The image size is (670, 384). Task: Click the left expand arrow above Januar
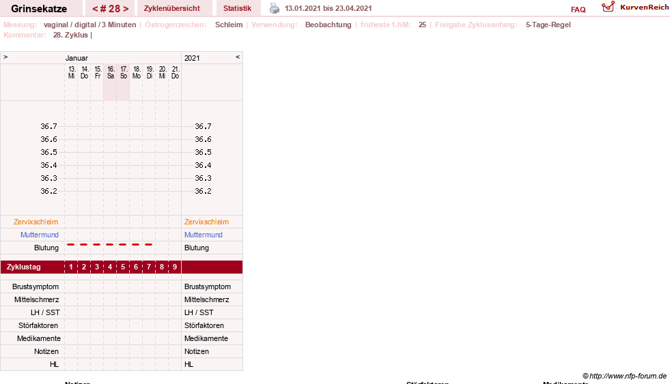[x=5, y=57]
